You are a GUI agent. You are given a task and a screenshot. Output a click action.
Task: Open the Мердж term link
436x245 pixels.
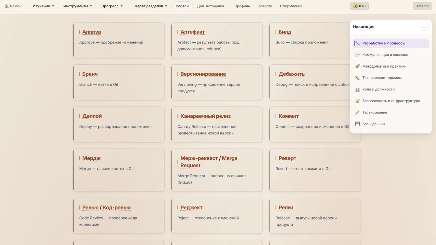[92, 158]
